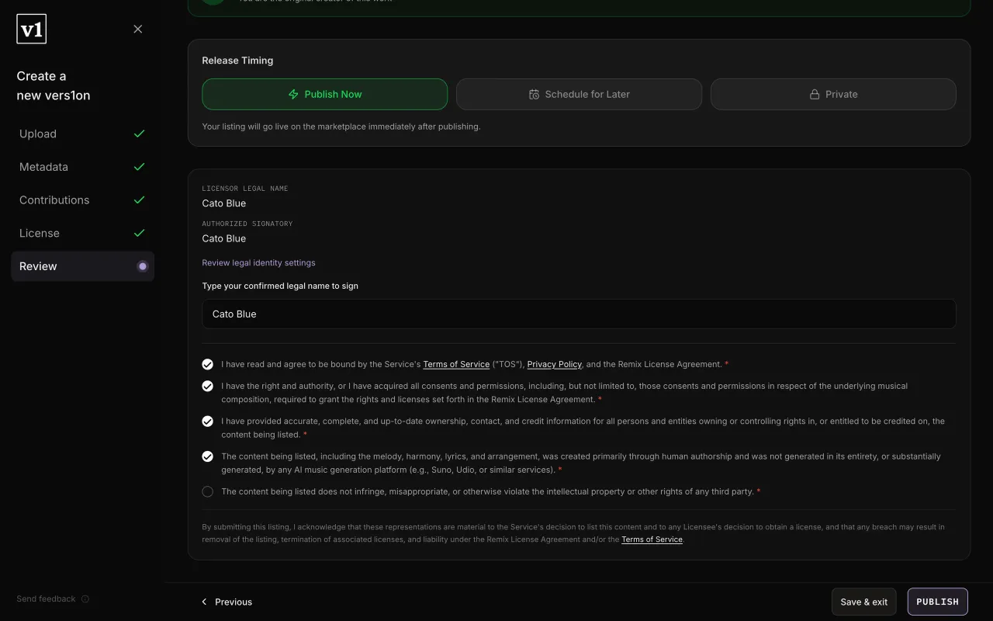Uncheck the Terms of Service agreement checkbox

(x=208, y=364)
